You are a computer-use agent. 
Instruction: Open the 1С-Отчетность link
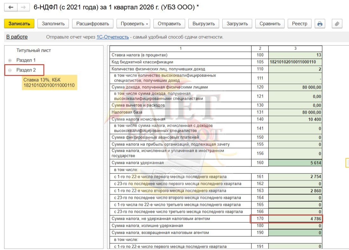click(112, 37)
